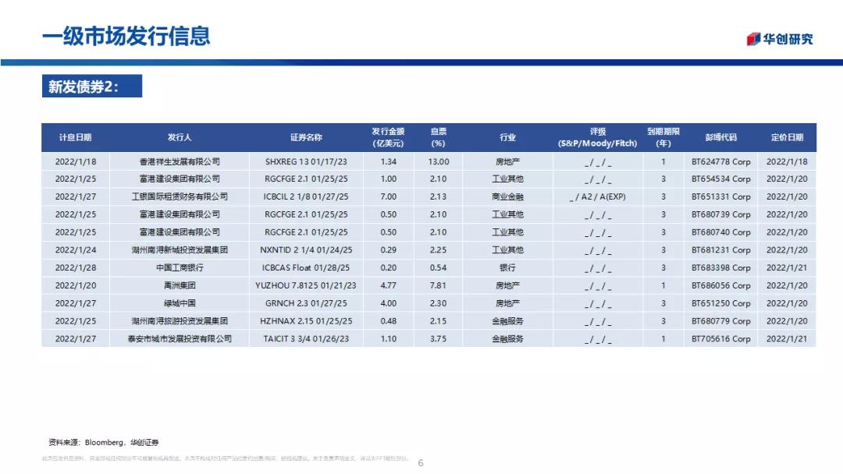843x474 pixels.
Task: Click issue amount 0.48
Action: click(x=388, y=321)
